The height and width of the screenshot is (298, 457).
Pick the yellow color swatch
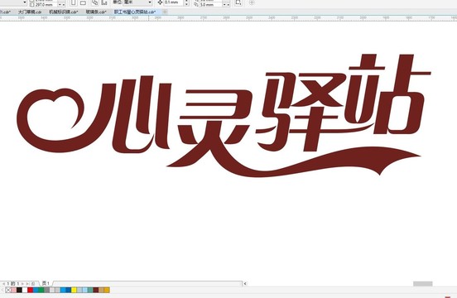[74, 290]
